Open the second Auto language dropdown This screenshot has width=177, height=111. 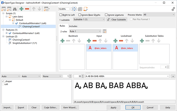point(31,76)
